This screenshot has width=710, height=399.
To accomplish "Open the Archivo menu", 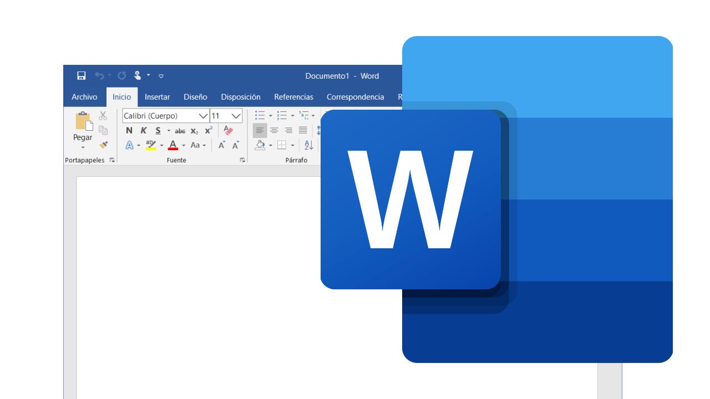I will 84,96.
